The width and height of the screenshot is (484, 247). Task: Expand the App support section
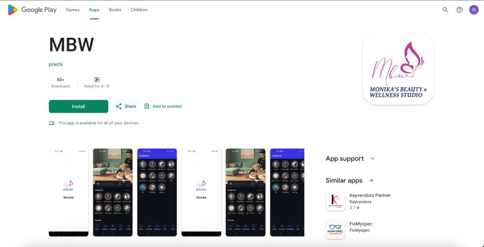pos(372,158)
